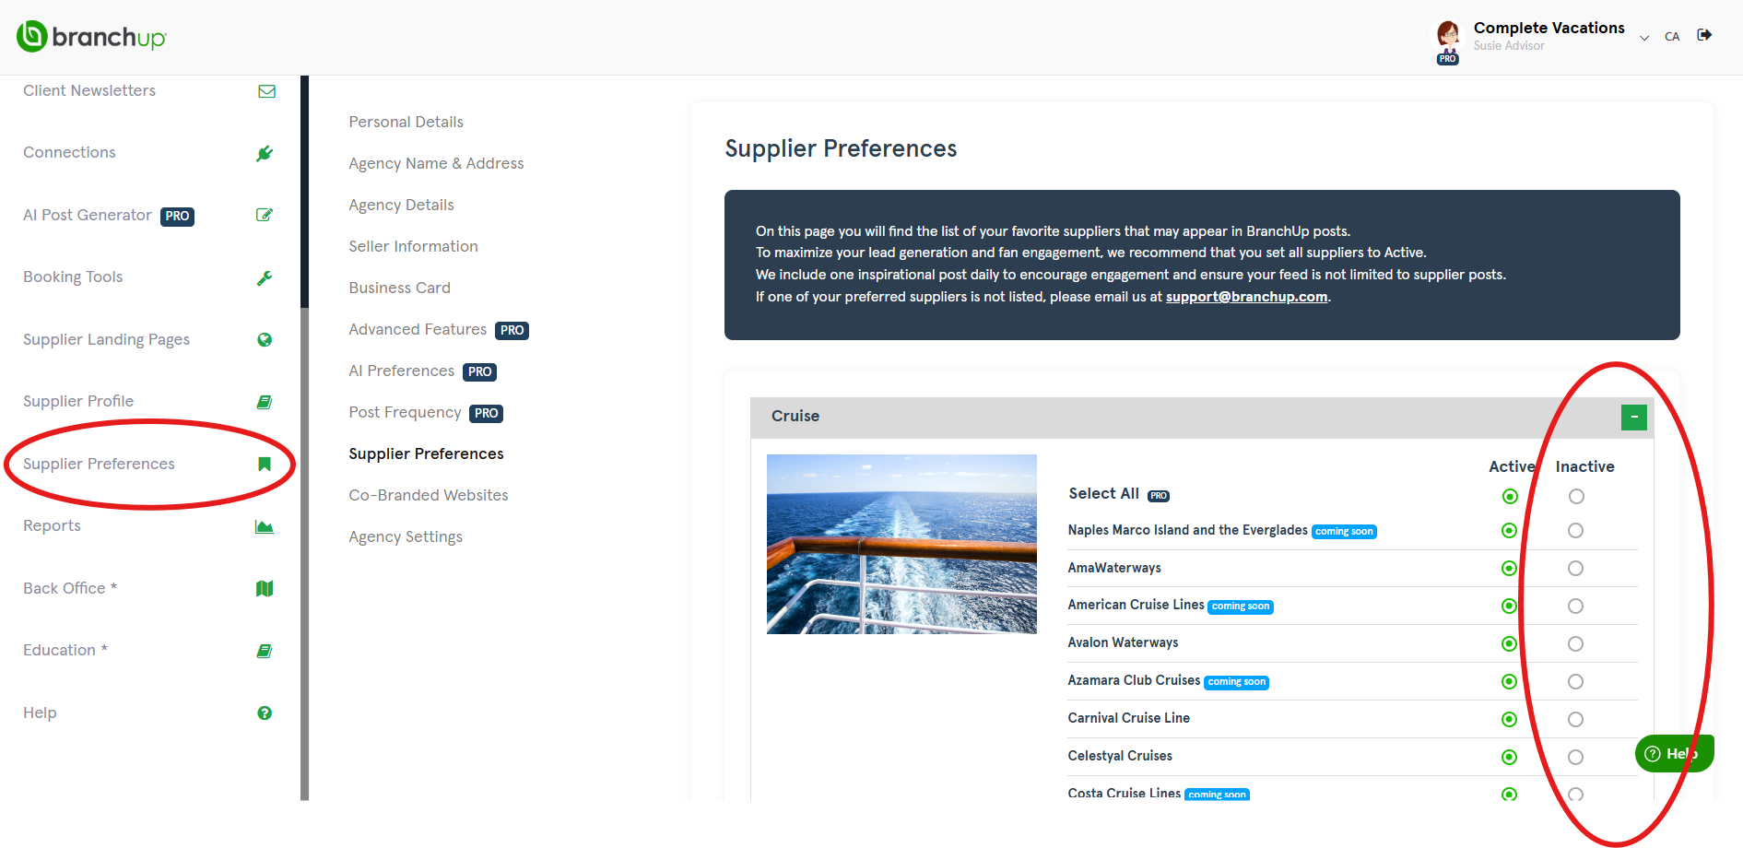1743x848 pixels.
Task: Click the Celestyal Cruises supplier name
Action: (x=1120, y=756)
